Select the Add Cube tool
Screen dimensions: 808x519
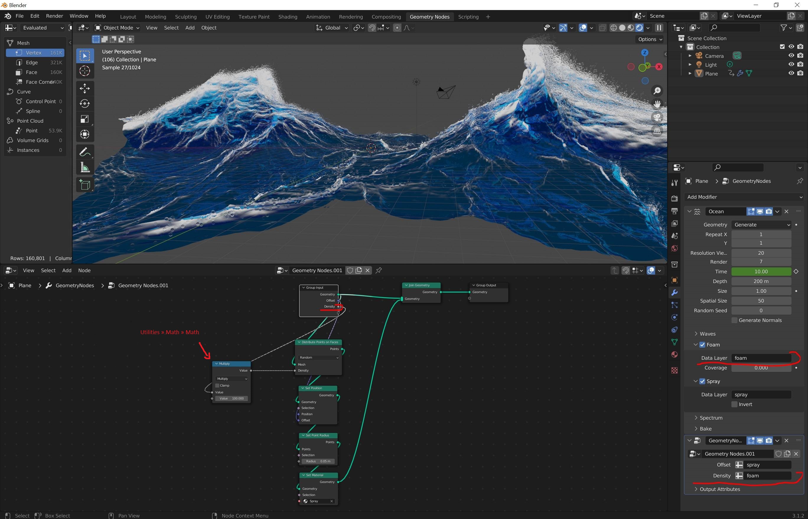[85, 185]
